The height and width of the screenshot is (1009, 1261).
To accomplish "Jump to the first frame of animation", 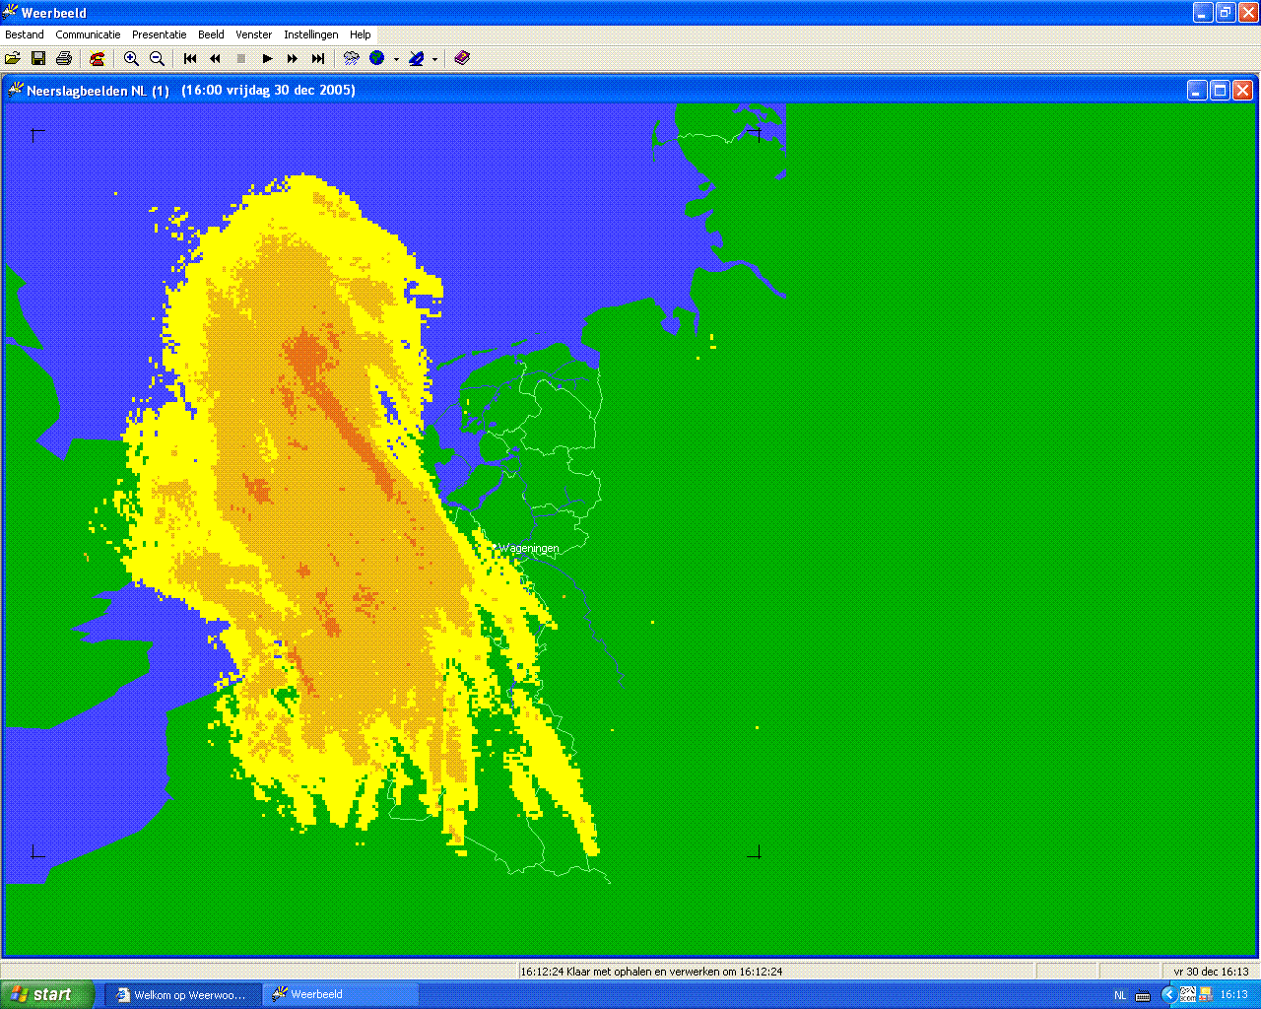I will coord(190,58).
